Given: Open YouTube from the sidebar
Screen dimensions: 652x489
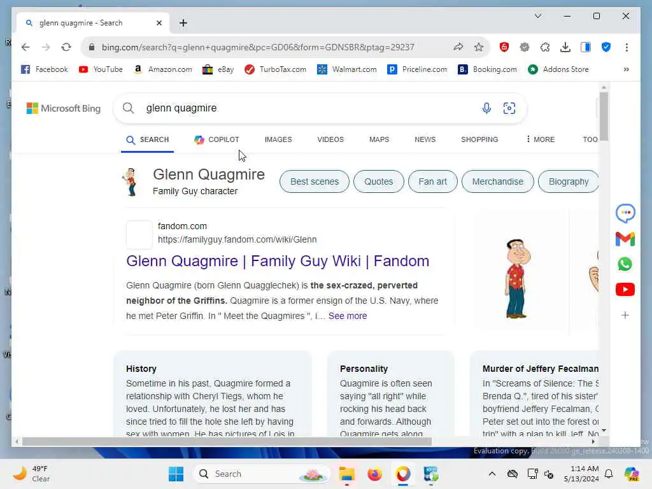Looking at the screenshot, I should (625, 290).
